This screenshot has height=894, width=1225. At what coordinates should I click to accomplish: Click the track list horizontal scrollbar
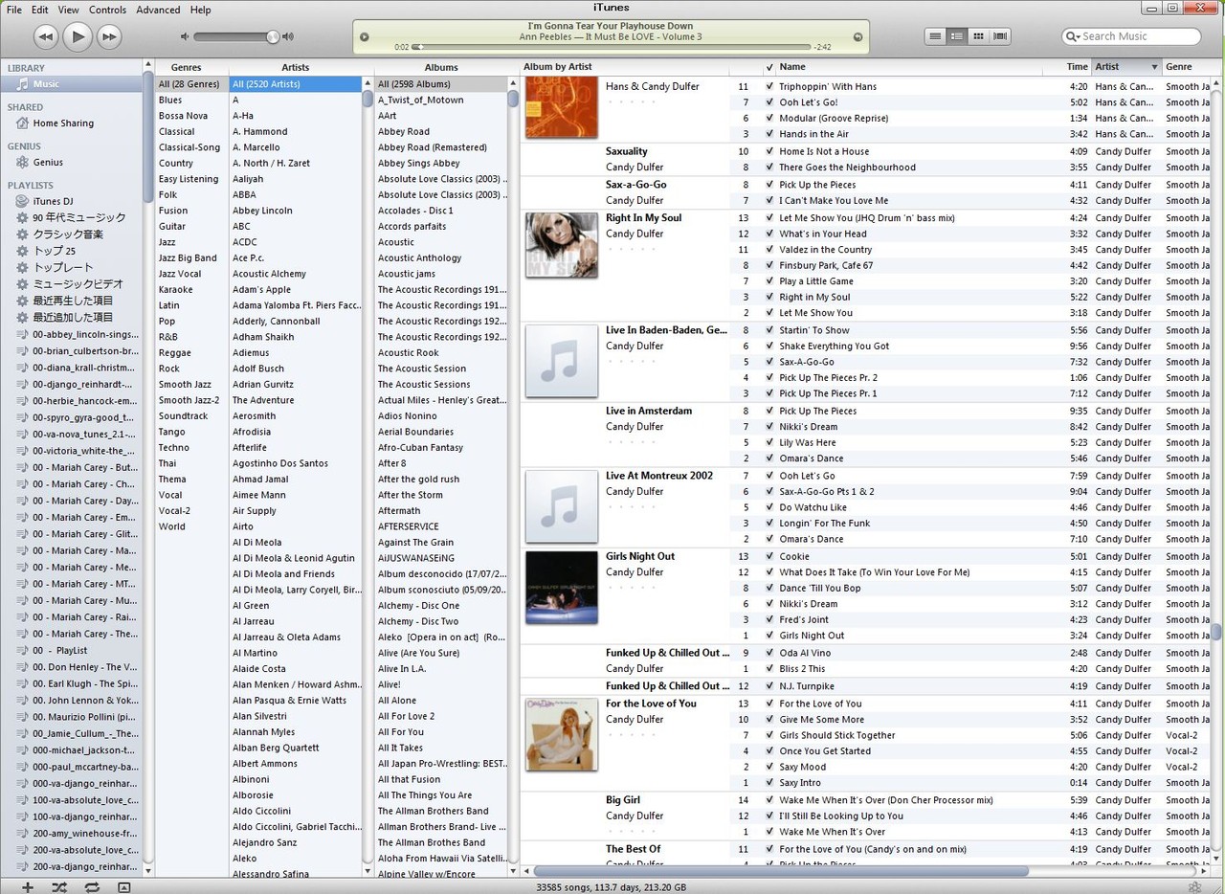tap(781, 871)
